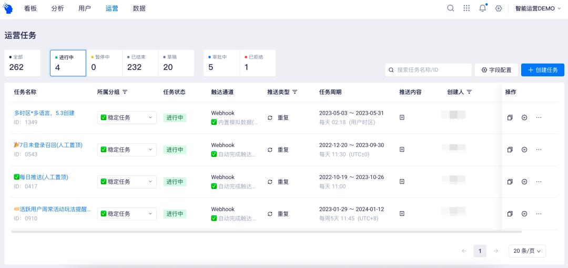Open 稳定任务 group dropdown for task 0417

pyautogui.click(x=127, y=182)
